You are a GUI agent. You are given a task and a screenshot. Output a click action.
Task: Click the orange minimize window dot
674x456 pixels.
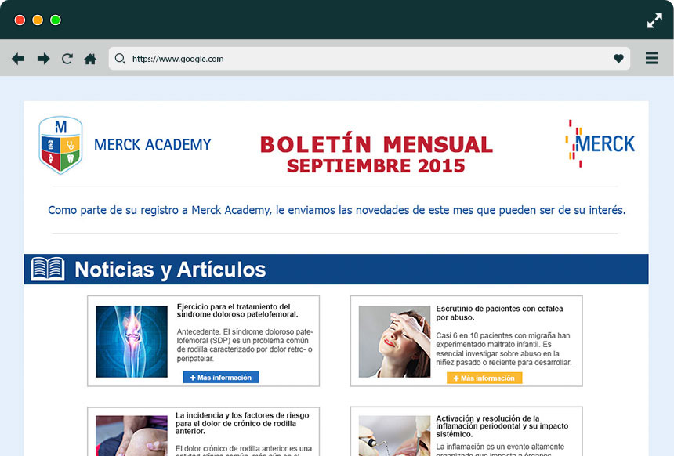pos(38,20)
